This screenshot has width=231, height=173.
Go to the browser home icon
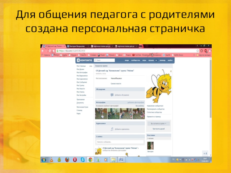[x=53, y=51]
